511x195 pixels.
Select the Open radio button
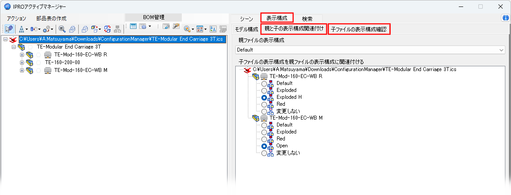tap(264, 146)
